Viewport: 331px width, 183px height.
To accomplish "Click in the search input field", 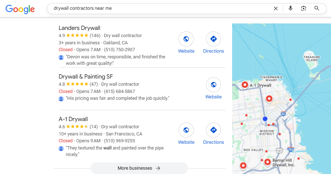I will (159, 8).
